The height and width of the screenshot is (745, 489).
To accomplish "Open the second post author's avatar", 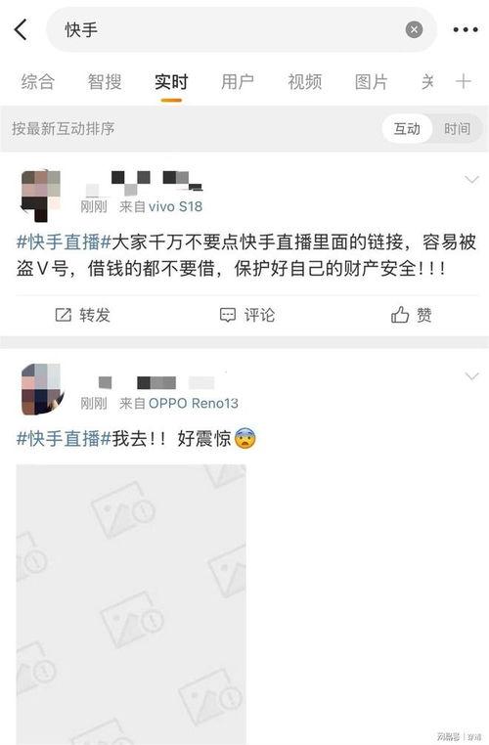I will 42,389.
